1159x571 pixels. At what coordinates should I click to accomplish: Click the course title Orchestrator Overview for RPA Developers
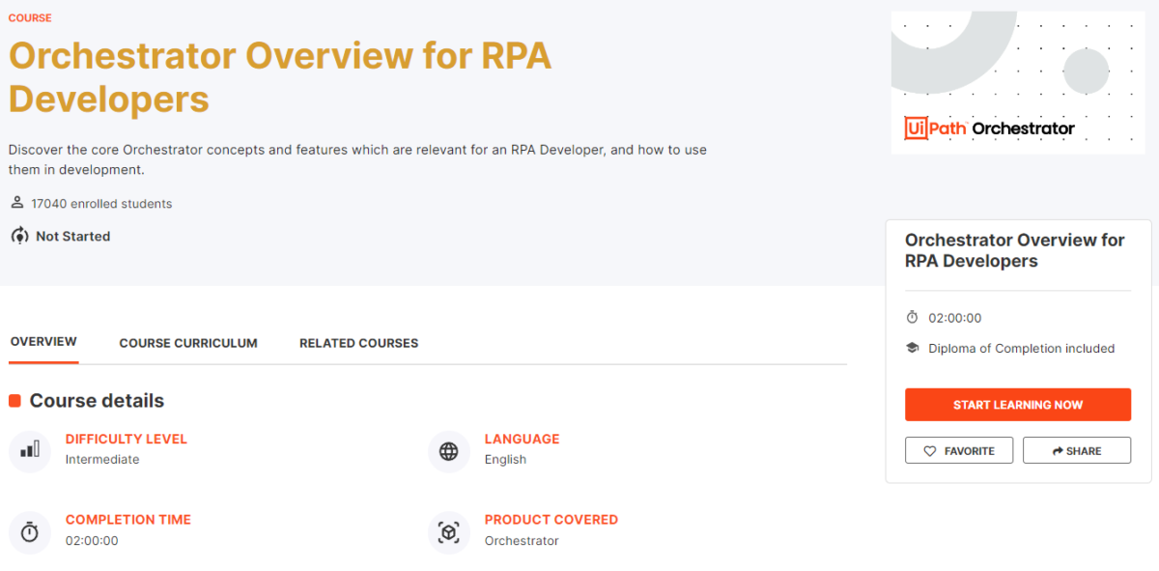(x=280, y=76)
